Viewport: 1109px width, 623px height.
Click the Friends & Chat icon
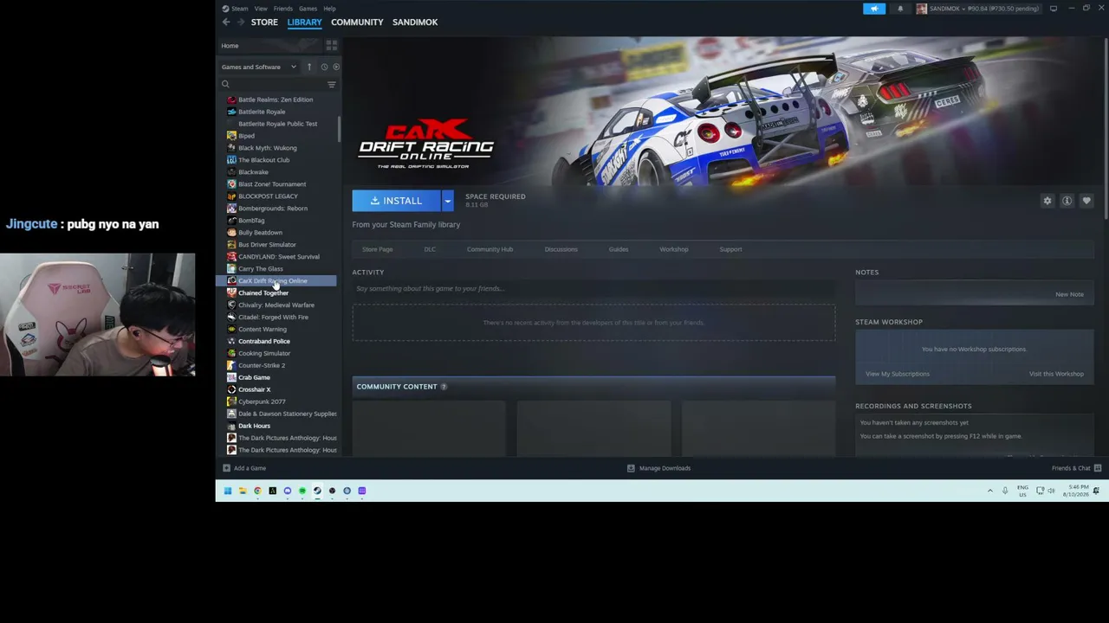click(x=1098, y=468)
